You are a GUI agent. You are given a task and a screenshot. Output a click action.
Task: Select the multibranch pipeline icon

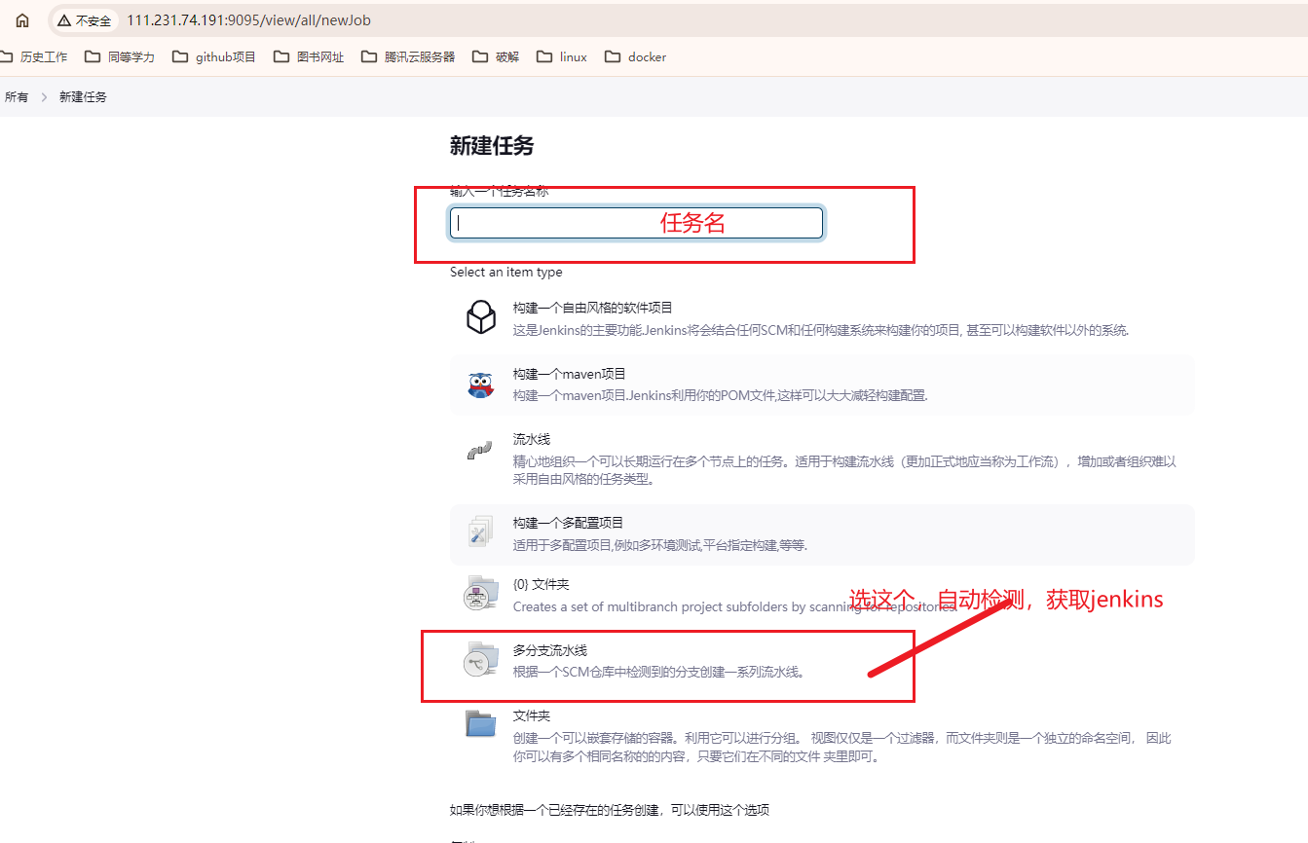481,661
